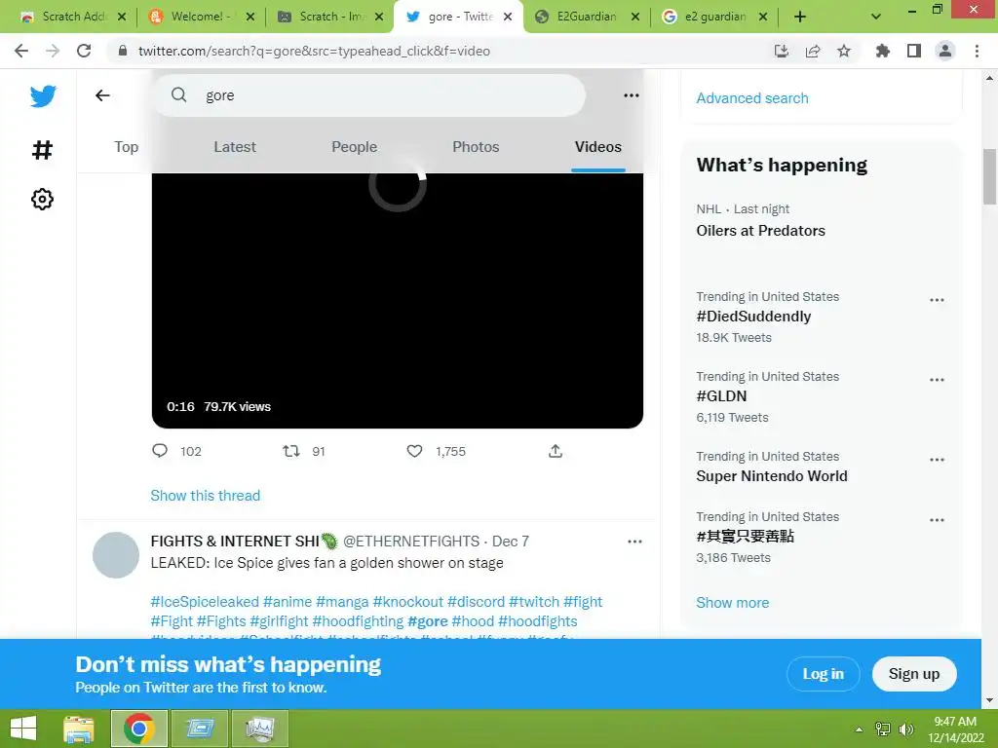Viewport: 998px width, 748px height.
Task: Open more options for #其實只要善點 trend
Action: (937, 520)
